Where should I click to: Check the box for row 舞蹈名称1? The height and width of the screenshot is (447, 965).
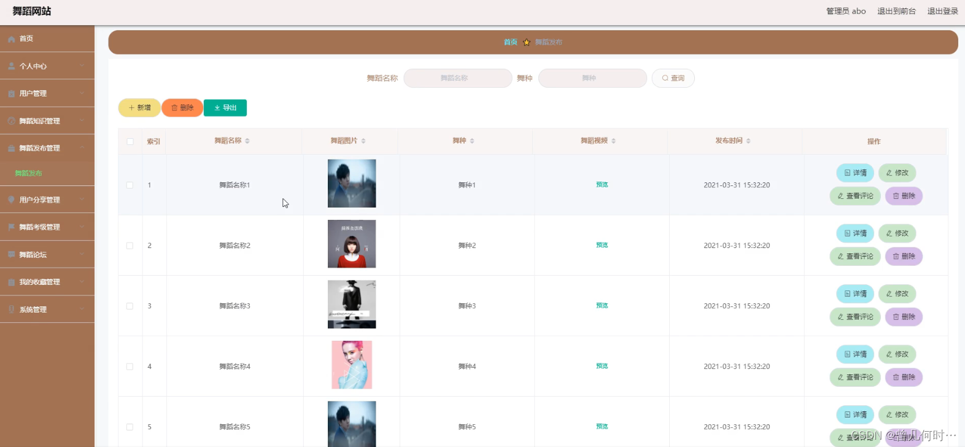[130, 185]
